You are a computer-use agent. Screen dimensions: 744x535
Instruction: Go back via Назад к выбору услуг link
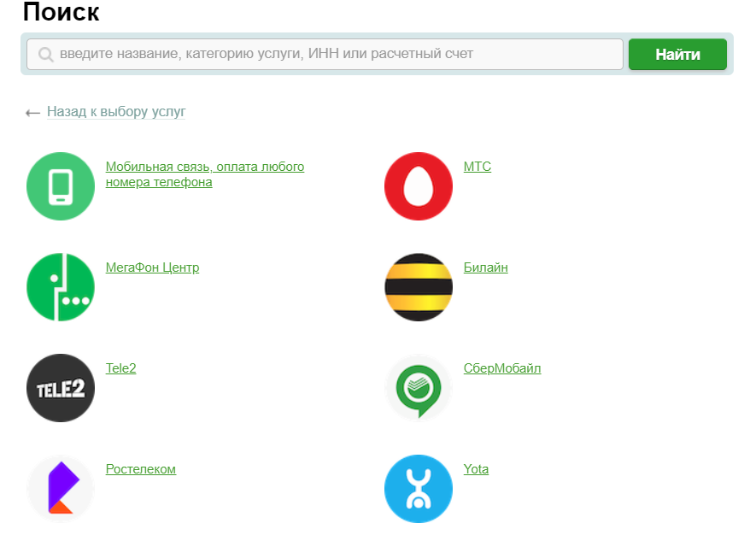116,112
